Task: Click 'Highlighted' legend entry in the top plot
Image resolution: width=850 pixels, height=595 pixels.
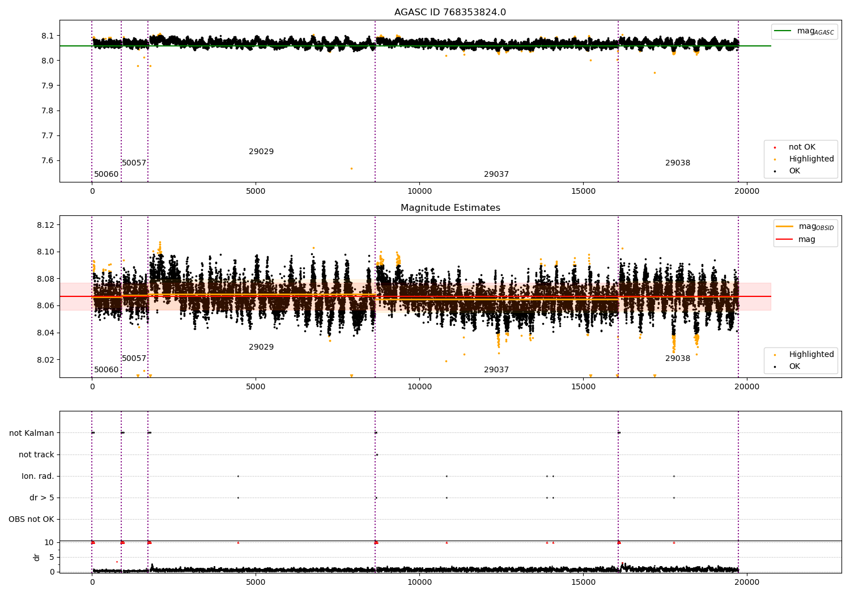Action: coord(811,159)
